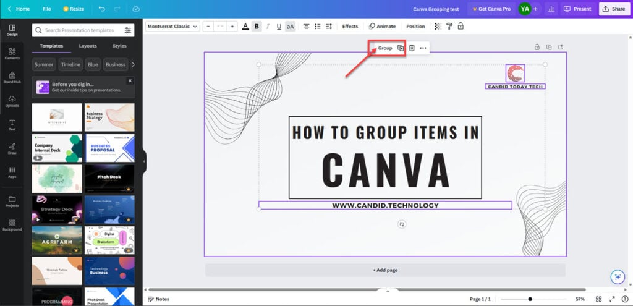Image resolution: width=633 pixels, height=306 pixels.
Task: Duplicate the page with page icon
Action: [549, 47]
